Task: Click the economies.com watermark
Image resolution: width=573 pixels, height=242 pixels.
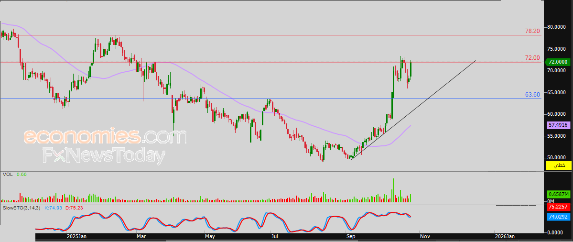Action: (x=105, y=137)
